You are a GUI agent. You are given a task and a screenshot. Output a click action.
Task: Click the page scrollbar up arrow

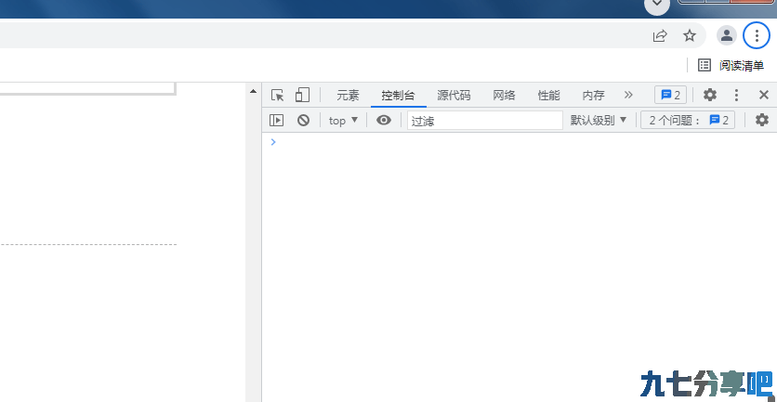[x=253, y=91]
